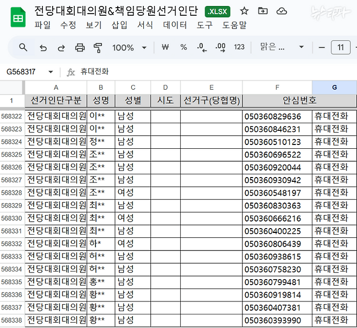The height and width of the screenshot is (328, 357).
Task: Open the 수정 menu
Action: click(x=68, y=25)
